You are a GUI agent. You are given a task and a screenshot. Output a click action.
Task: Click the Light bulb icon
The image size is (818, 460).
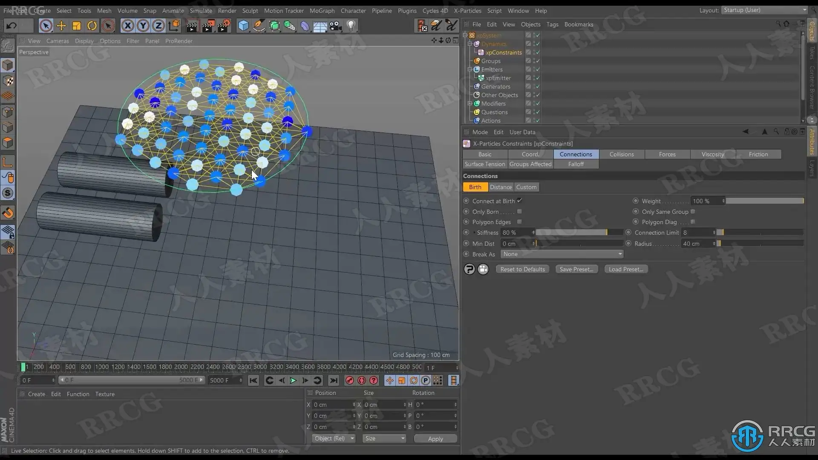351,26
